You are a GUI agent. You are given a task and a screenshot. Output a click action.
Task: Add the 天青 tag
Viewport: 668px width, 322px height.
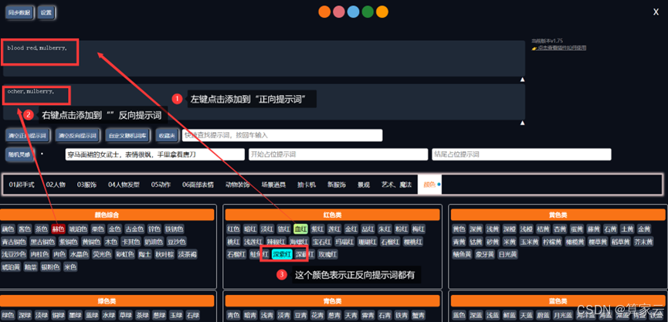click(351, 316)
